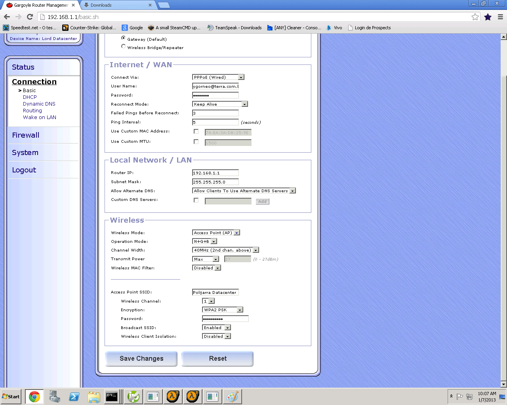Open Paint from the taskbar

pos(232,397)
